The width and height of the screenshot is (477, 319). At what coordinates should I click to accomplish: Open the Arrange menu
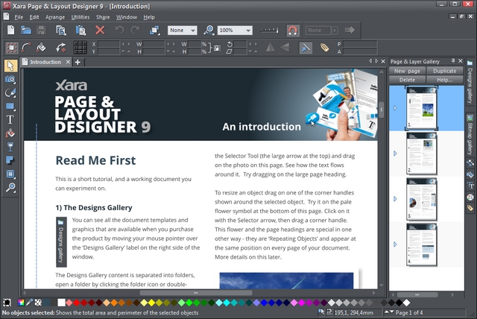[55, 17]
